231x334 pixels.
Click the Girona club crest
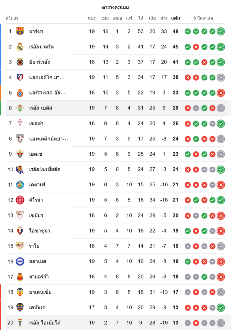[20, 200]
